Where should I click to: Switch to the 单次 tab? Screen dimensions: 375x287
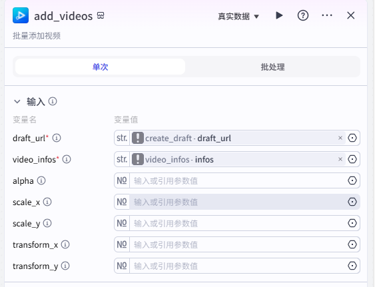click(100, 67)
